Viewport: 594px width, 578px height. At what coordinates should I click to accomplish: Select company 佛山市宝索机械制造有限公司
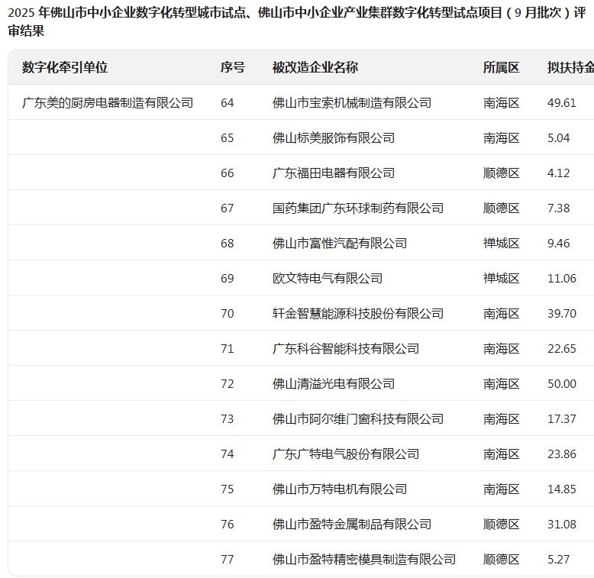(x=351, y=102)
